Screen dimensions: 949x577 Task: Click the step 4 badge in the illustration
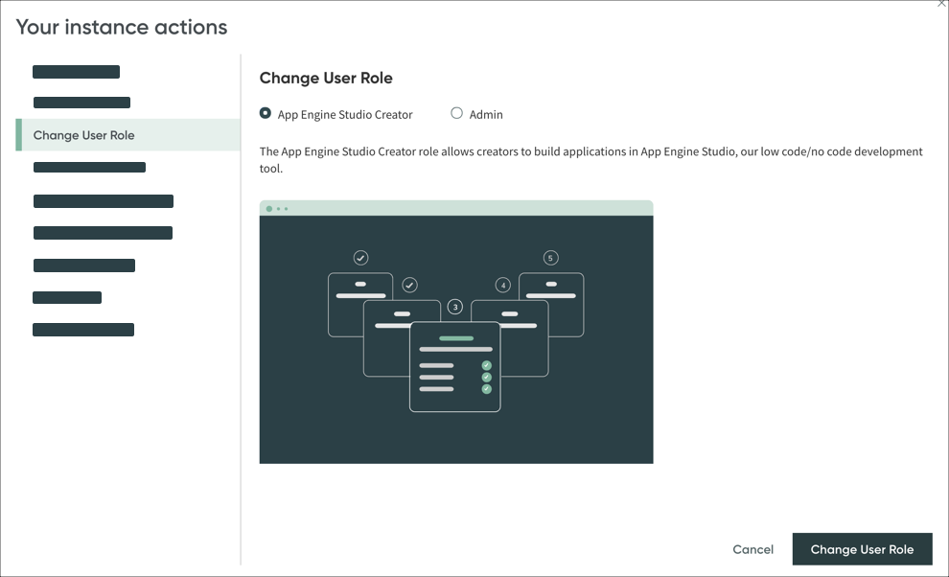502,284
